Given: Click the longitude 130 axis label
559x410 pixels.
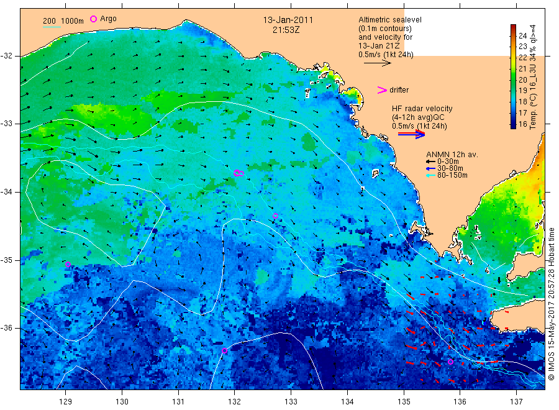Looking at the screenshot, I should [122, 402].
